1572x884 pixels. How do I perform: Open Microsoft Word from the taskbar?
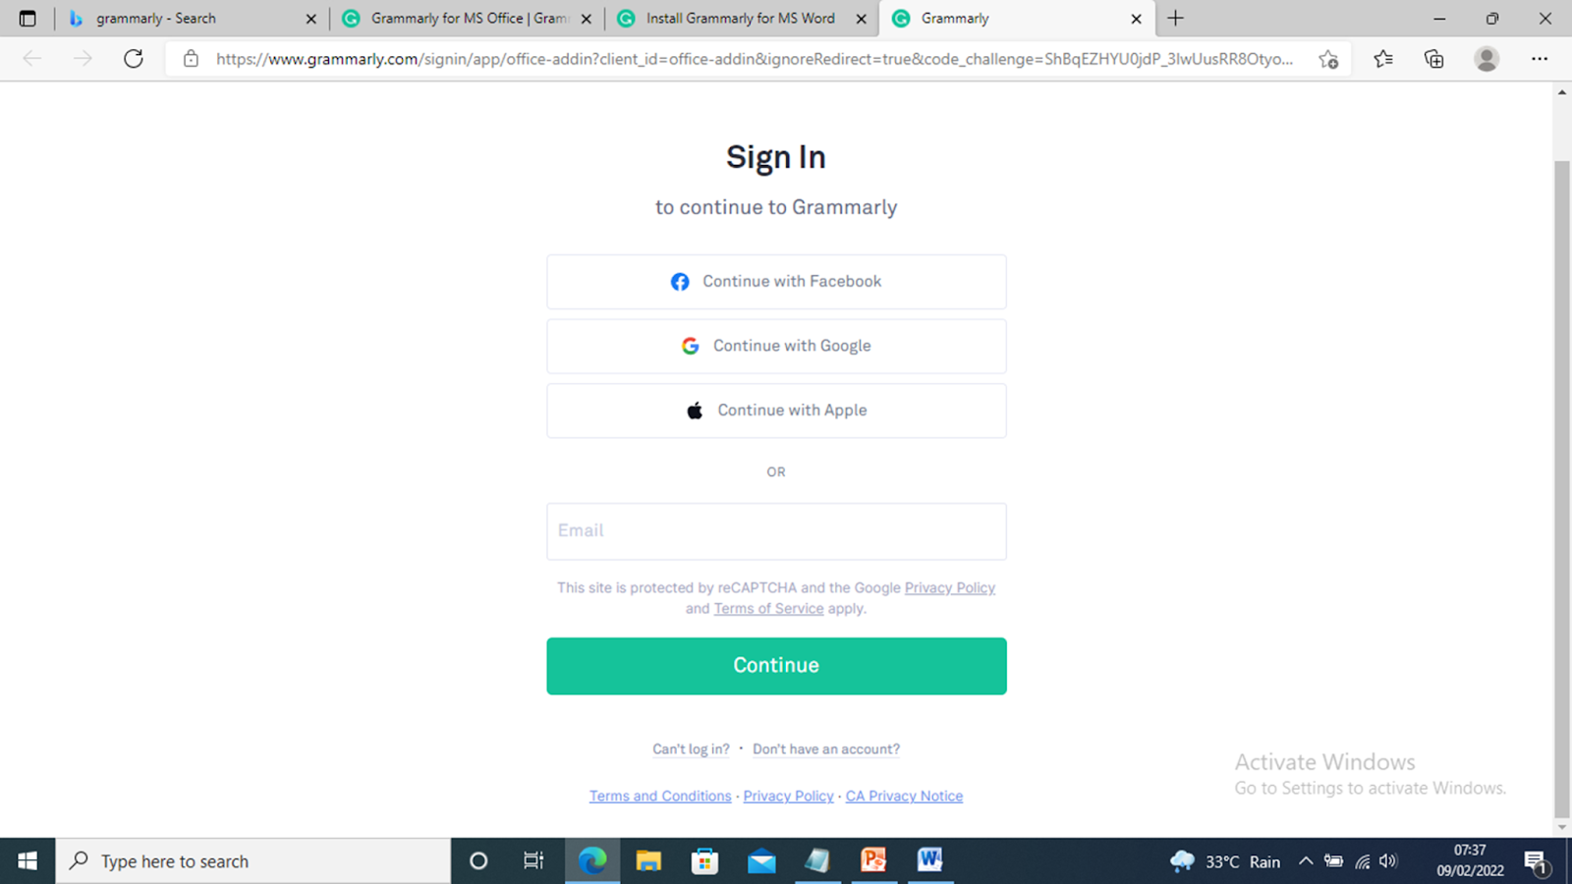[929, 860]
